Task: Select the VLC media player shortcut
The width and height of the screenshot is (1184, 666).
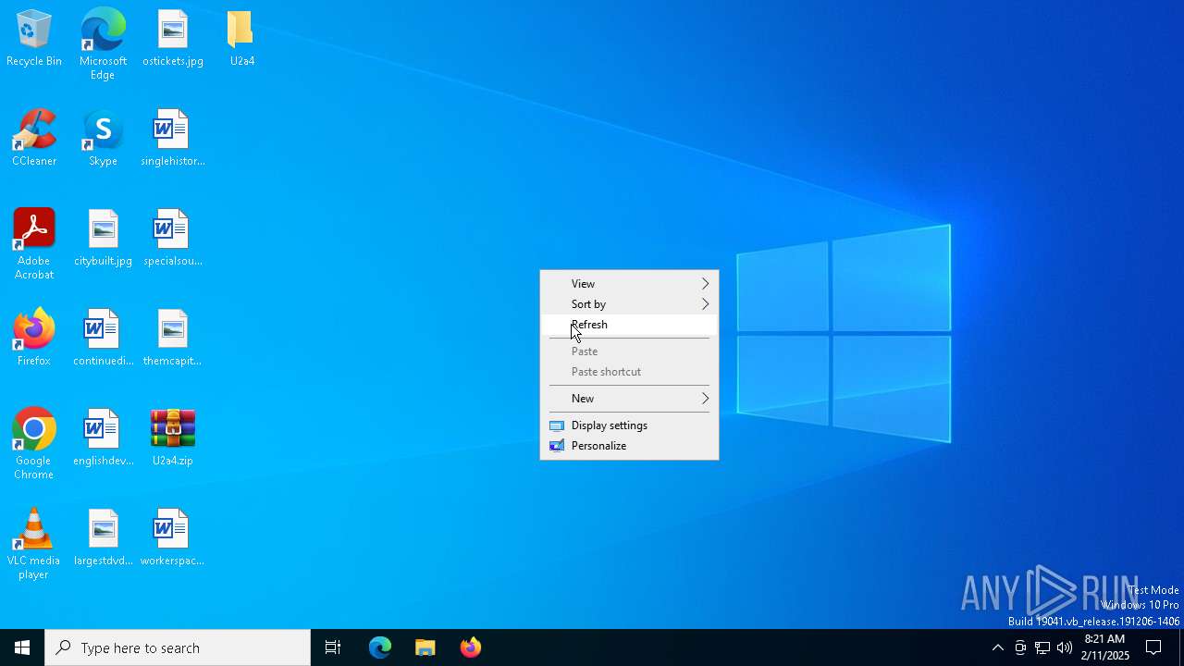Action: (34, 544)
